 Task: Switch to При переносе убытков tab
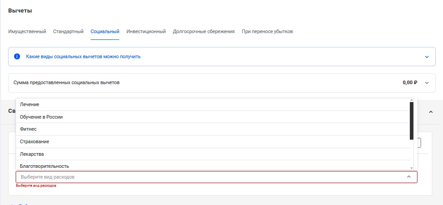click(267, 32)
